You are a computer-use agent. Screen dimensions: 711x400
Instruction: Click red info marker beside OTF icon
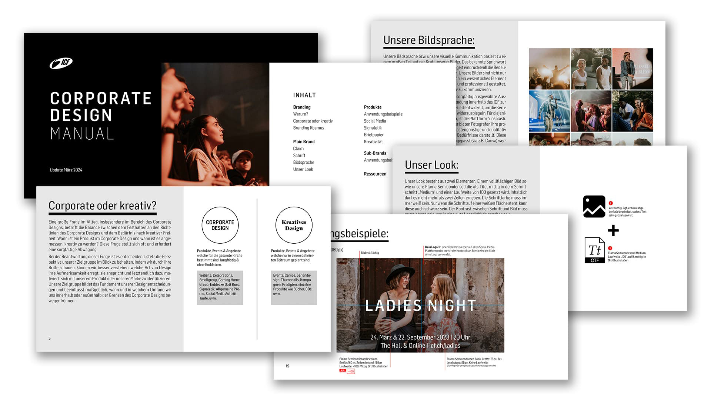tap(610, 248)
